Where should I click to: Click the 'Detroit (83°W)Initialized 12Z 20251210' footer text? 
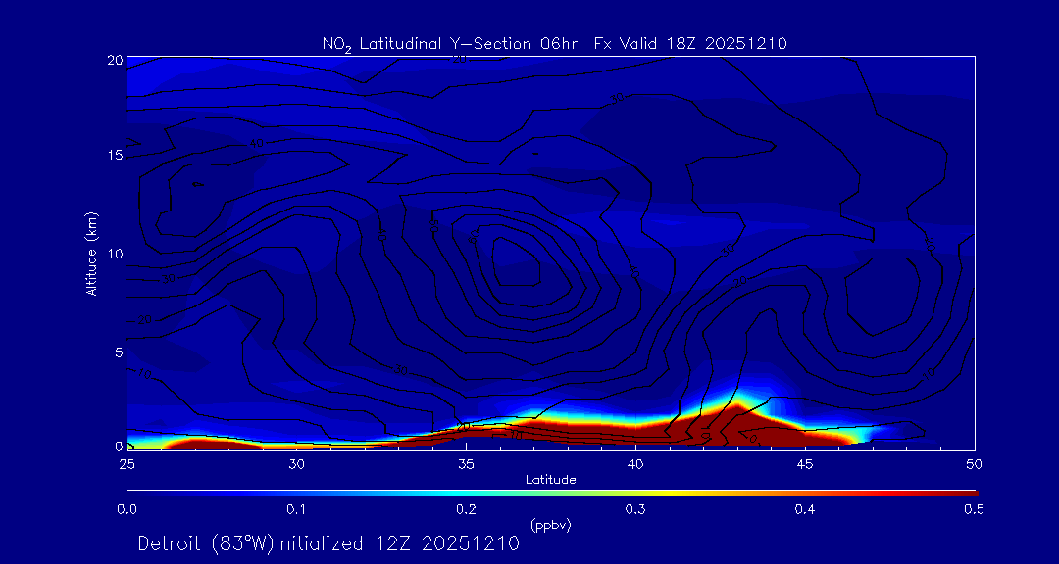[328, 543]
